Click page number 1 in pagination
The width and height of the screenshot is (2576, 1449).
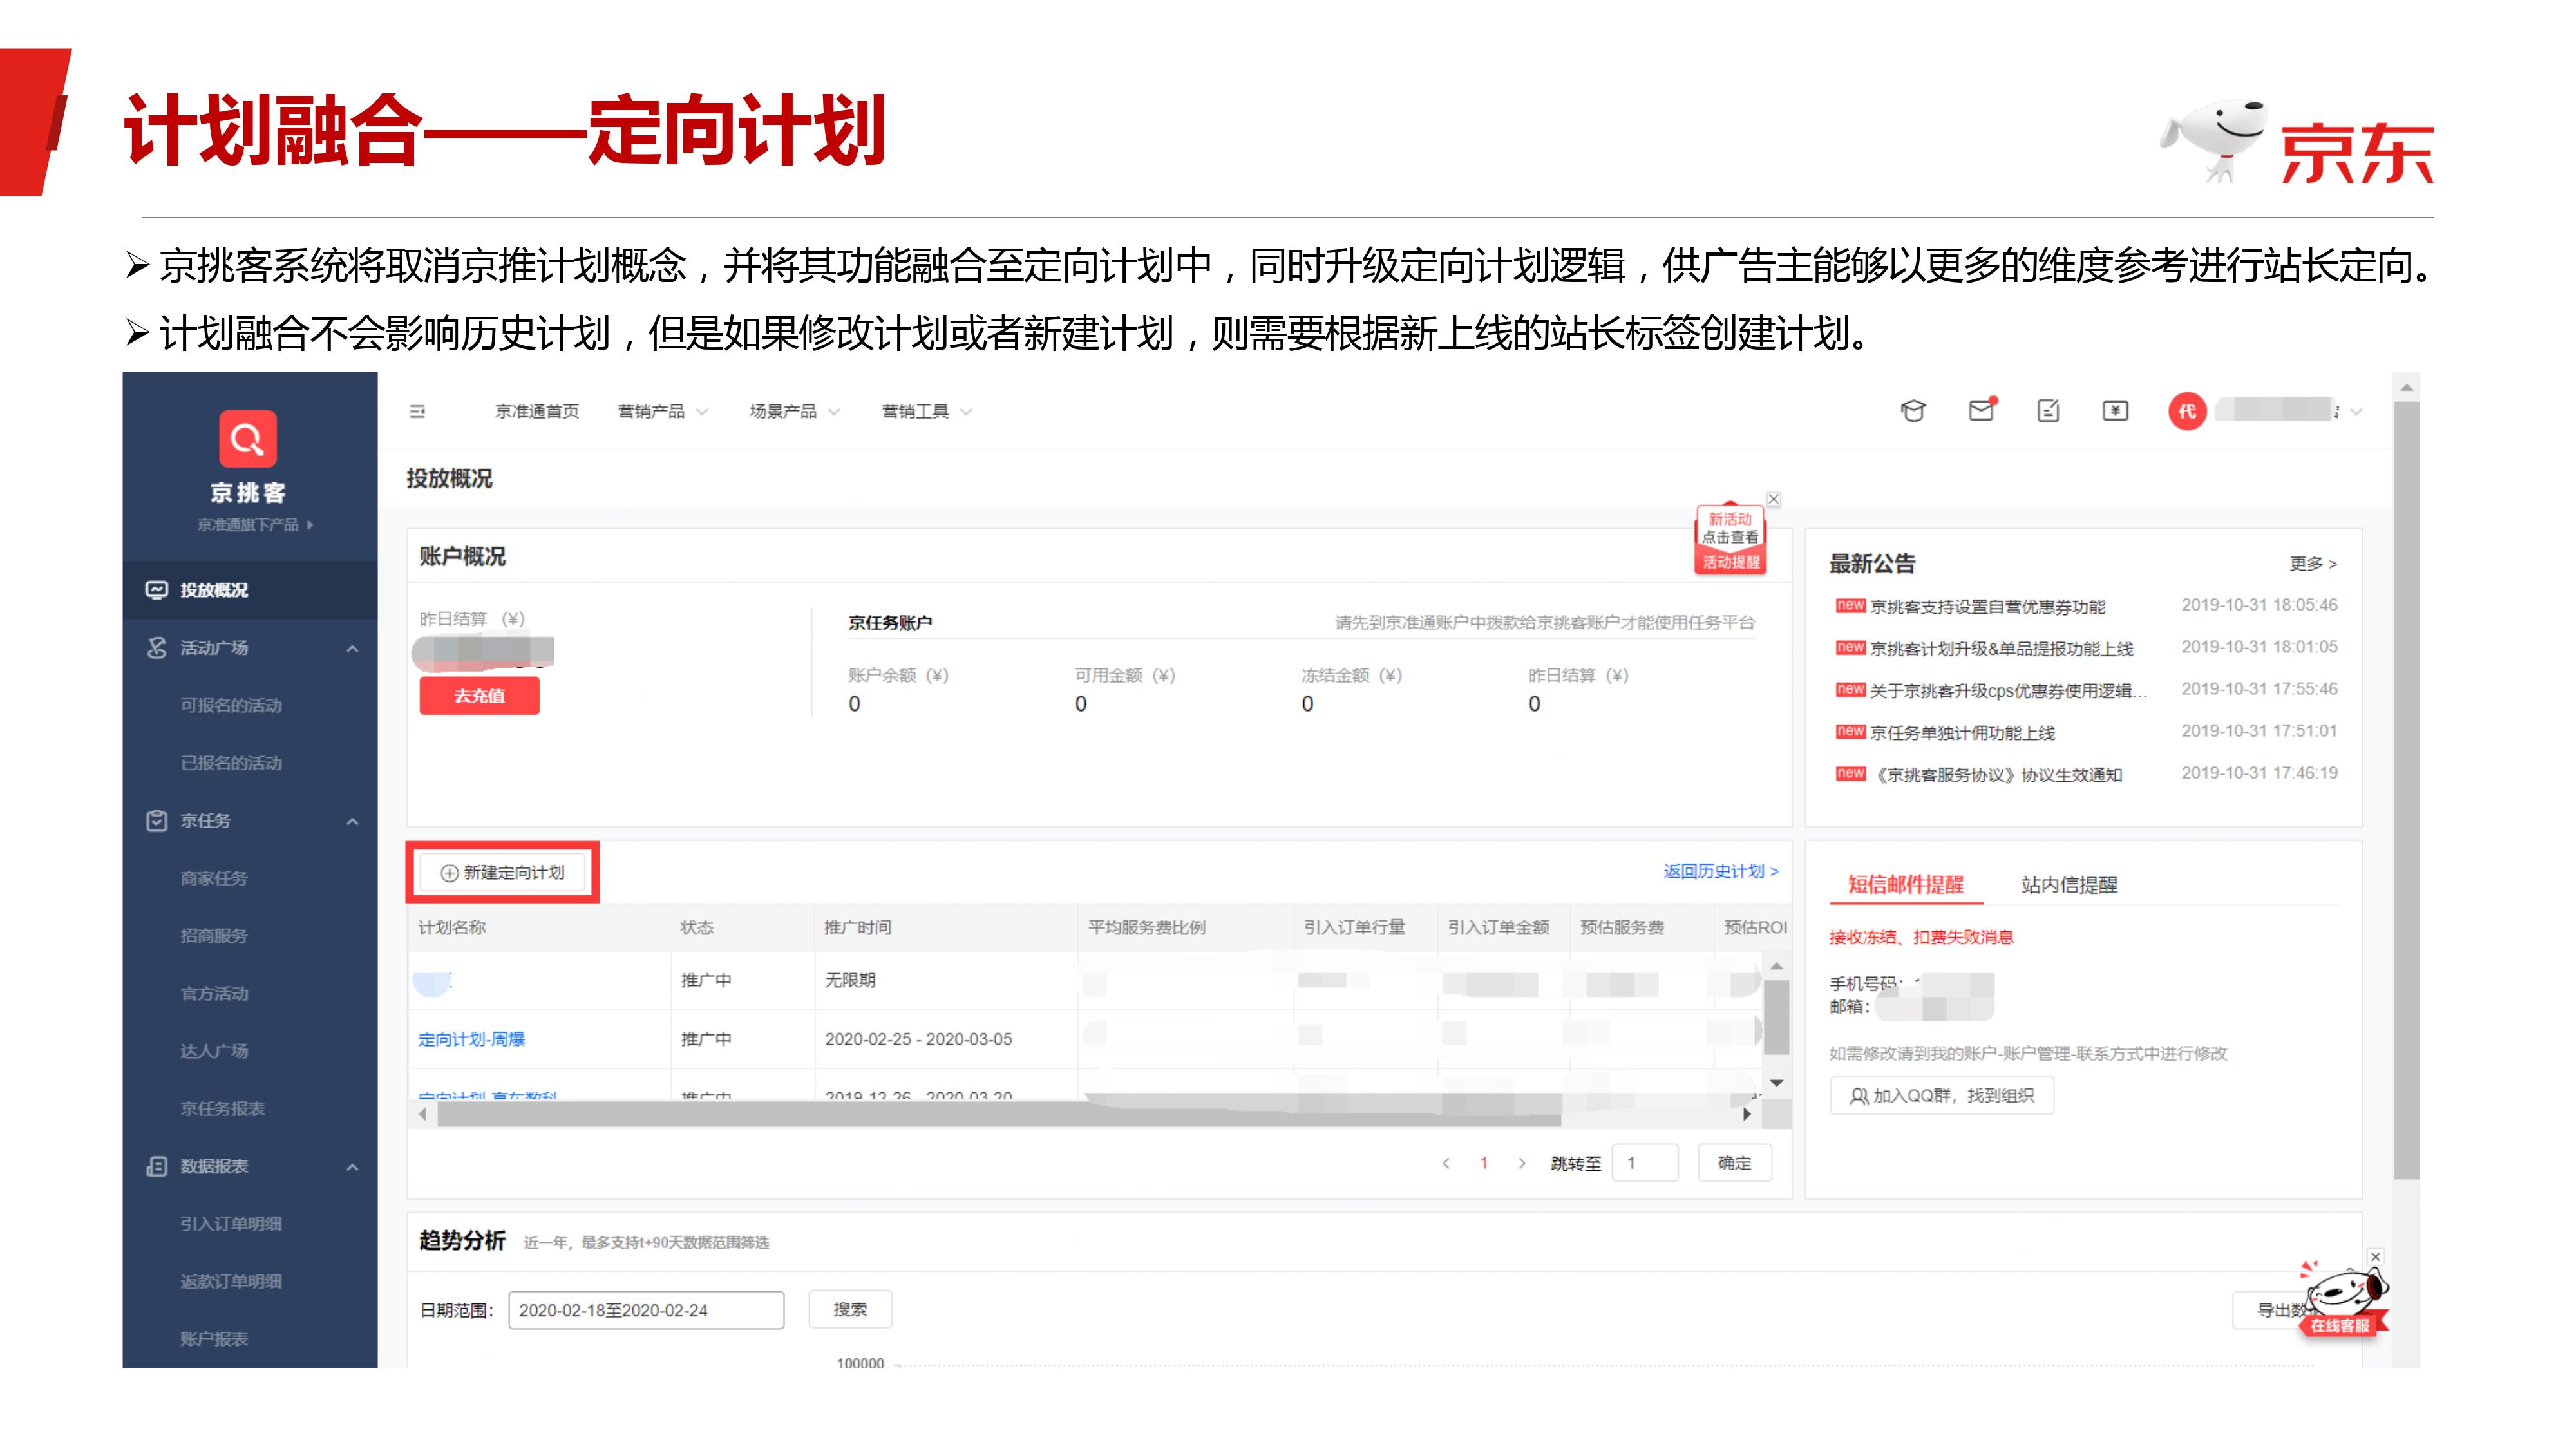(1484, 1163)
